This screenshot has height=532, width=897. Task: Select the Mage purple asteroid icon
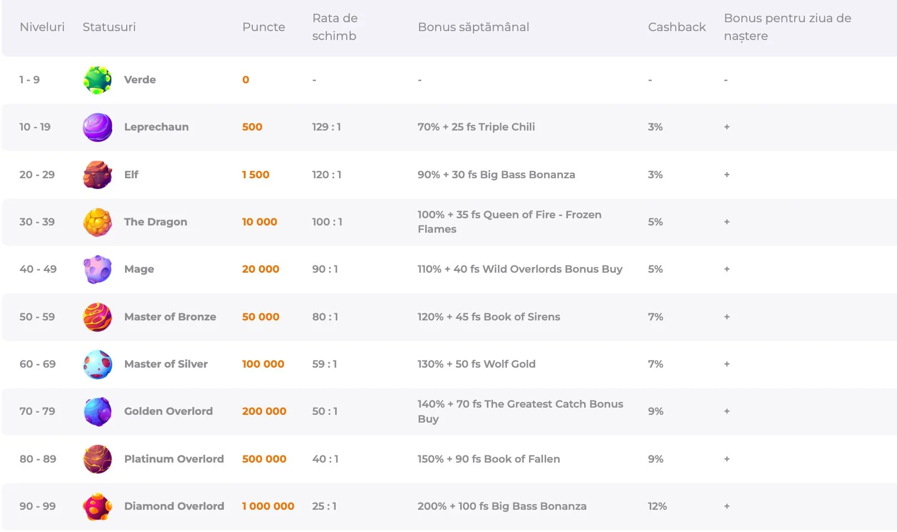(x=97, y=269)
